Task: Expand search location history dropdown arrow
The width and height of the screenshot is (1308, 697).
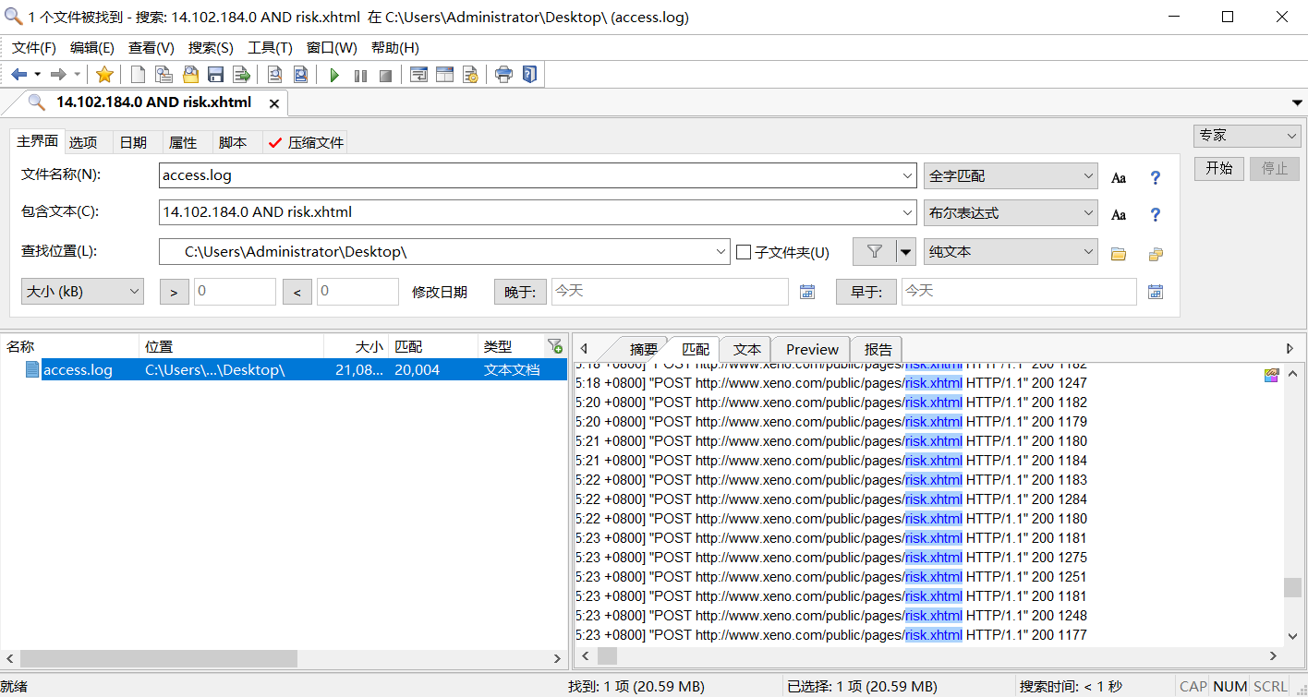Action: (721, 252)
